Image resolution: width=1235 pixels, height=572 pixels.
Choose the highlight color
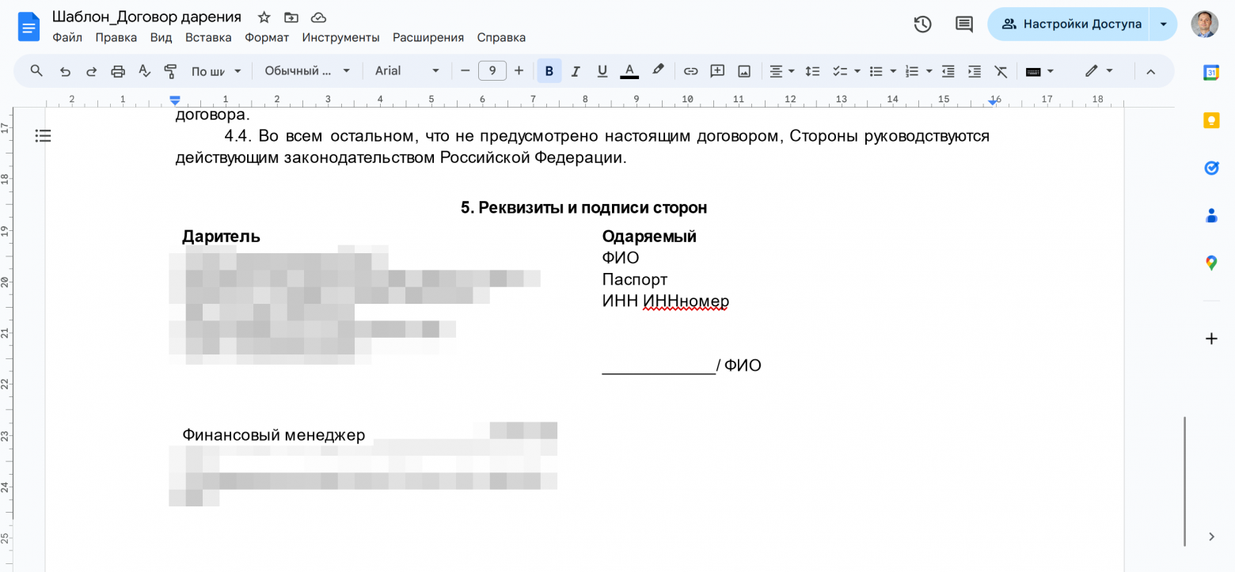[x=658, y=71]
